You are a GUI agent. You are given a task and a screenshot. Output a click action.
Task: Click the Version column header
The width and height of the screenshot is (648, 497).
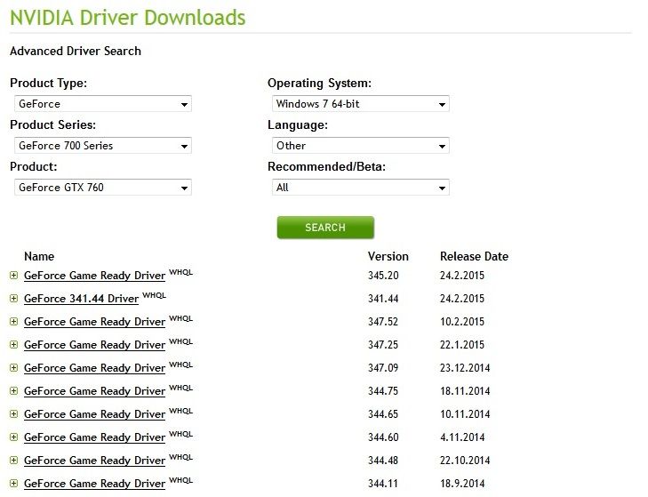[388, 257]
